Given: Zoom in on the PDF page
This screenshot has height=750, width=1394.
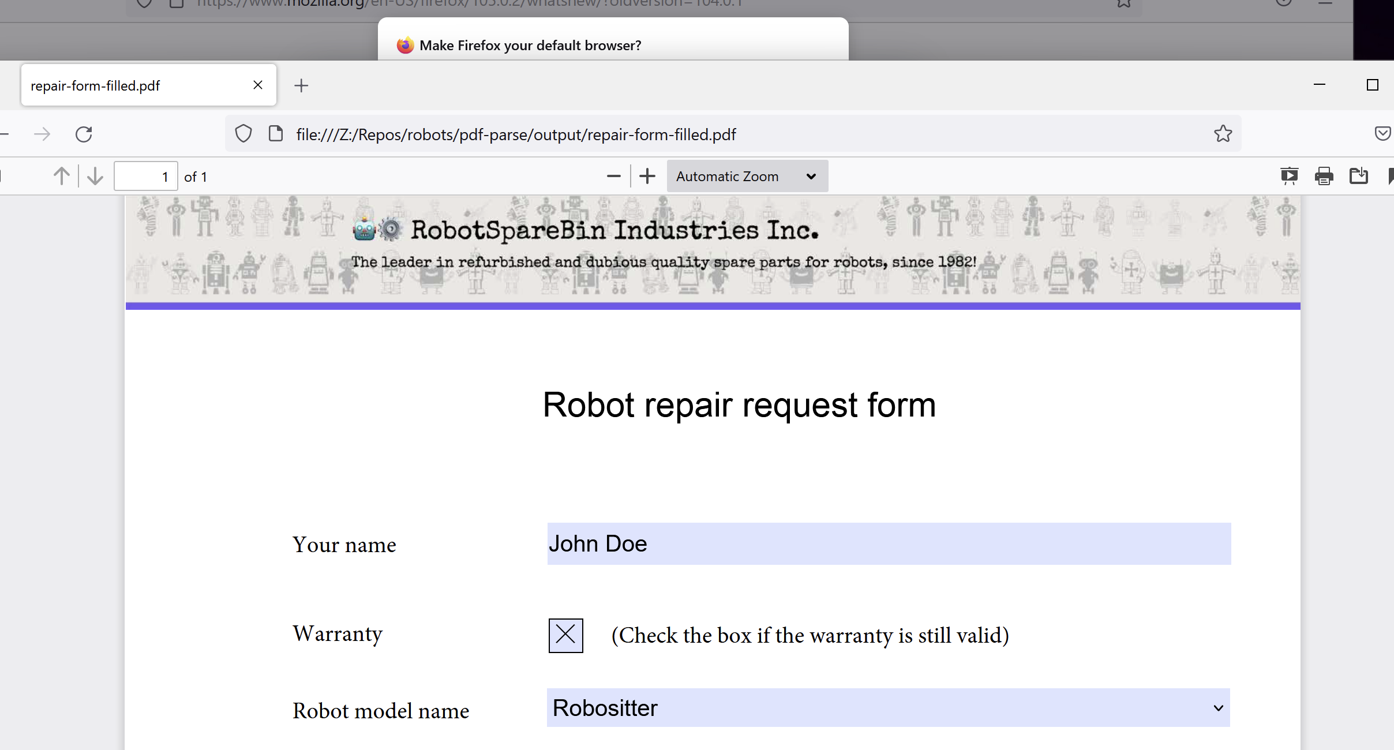Looking at the screenshot, I should 646,176.
